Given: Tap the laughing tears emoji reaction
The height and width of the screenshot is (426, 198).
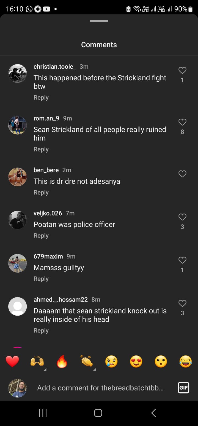Looking at the screenshot, I should [x=186, y=361].
